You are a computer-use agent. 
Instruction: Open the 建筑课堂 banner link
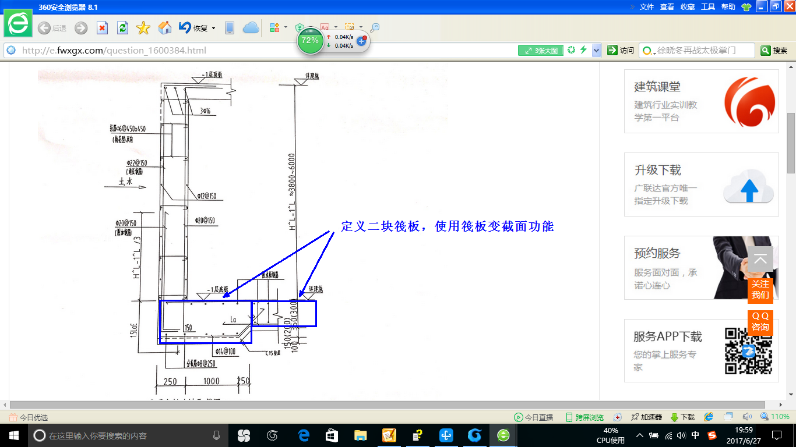point(702,101)
